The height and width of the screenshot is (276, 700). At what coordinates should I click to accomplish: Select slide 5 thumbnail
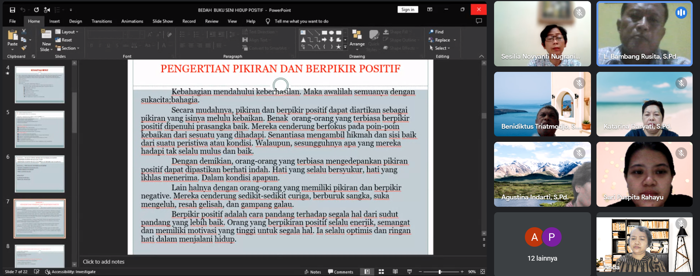pos(40,129)
